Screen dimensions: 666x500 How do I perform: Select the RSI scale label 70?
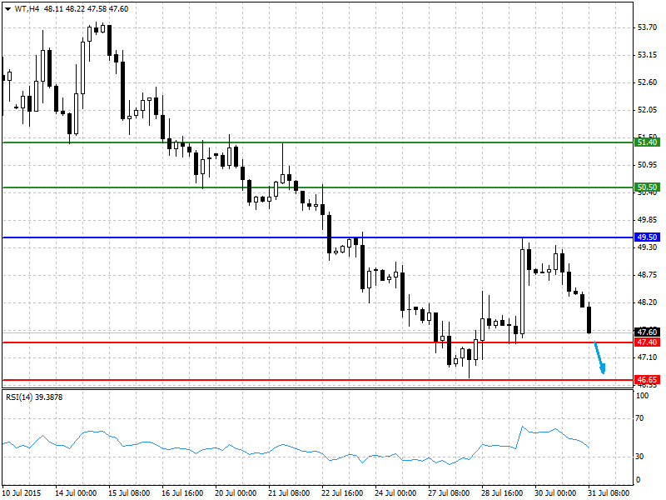(x=639, y=418)
